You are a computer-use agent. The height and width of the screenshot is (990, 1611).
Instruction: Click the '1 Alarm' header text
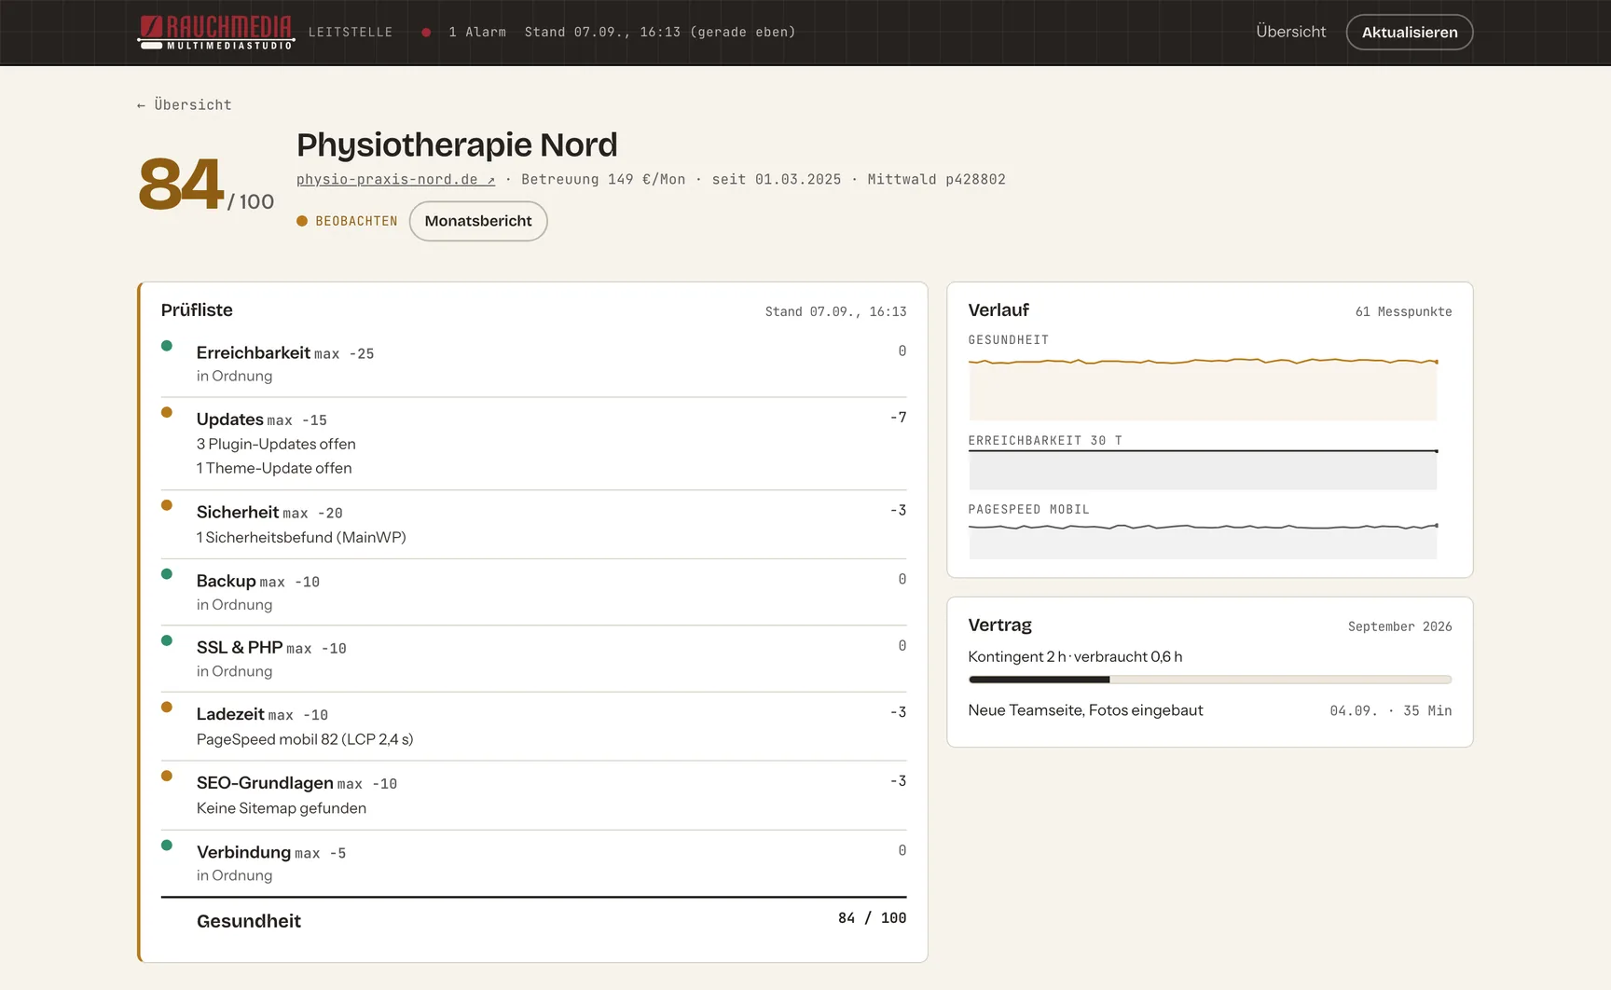(x=477, y=32)
